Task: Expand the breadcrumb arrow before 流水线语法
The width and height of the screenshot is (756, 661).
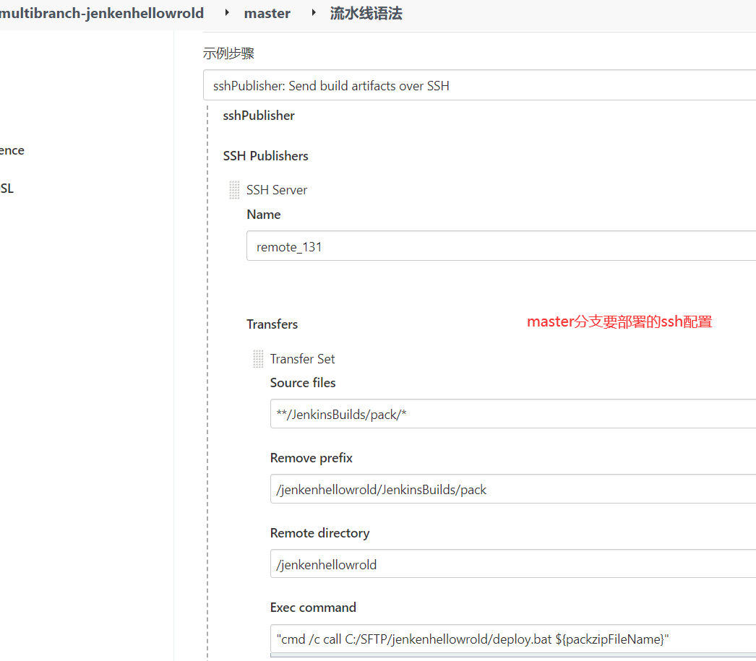Action: [x=314, y=12]
